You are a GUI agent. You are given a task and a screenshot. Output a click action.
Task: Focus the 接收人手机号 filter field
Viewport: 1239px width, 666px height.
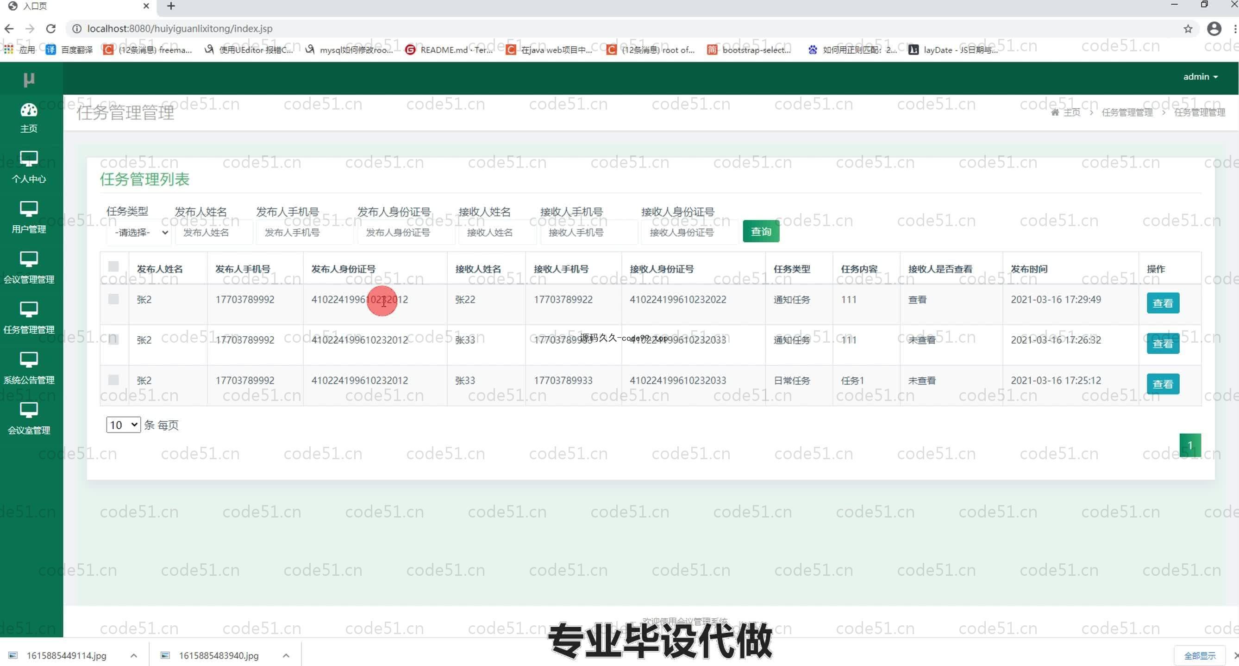pyautogui.click(x=589, y=233)
